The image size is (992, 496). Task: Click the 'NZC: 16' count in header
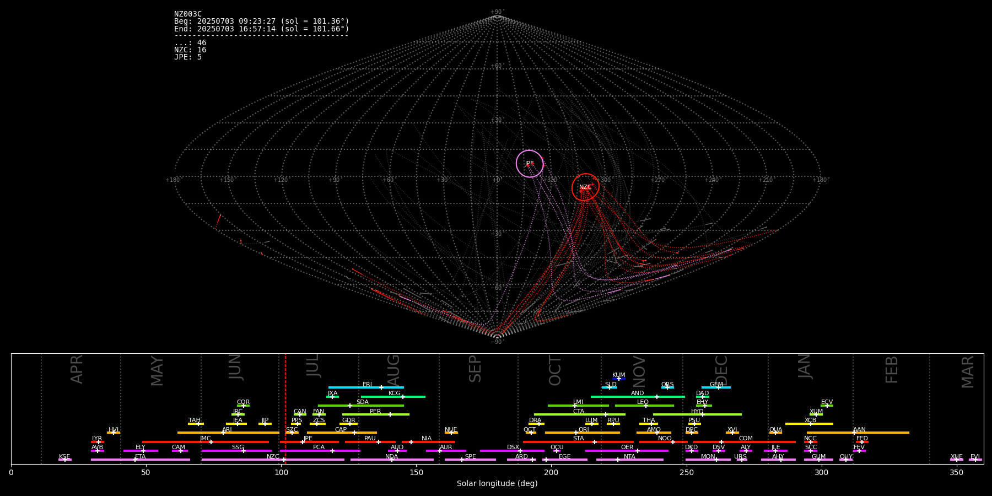coord(190,50)
